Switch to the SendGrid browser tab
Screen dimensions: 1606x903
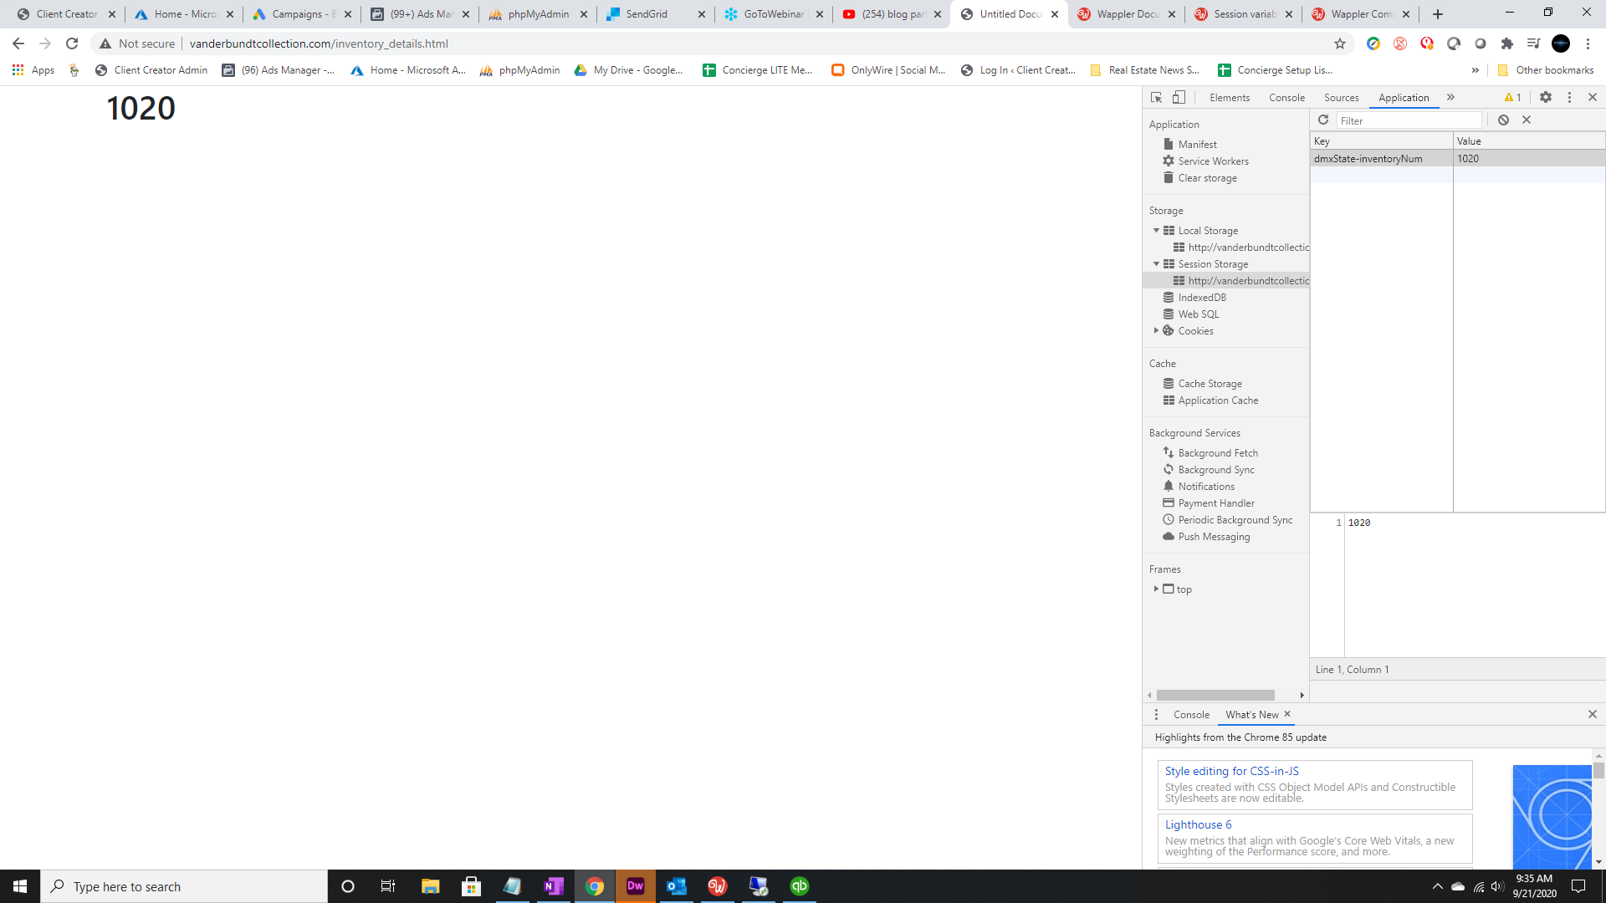point(656,14)
